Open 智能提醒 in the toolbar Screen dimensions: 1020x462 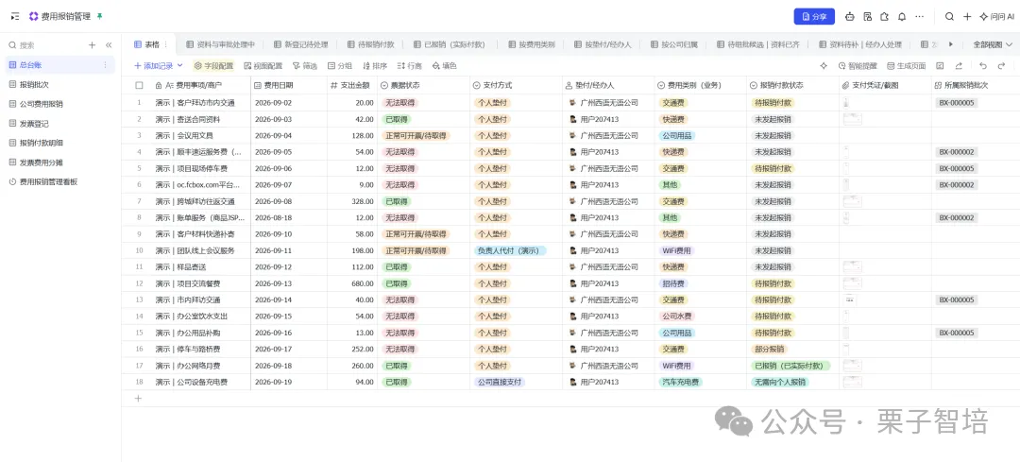(x=858, y=66)
